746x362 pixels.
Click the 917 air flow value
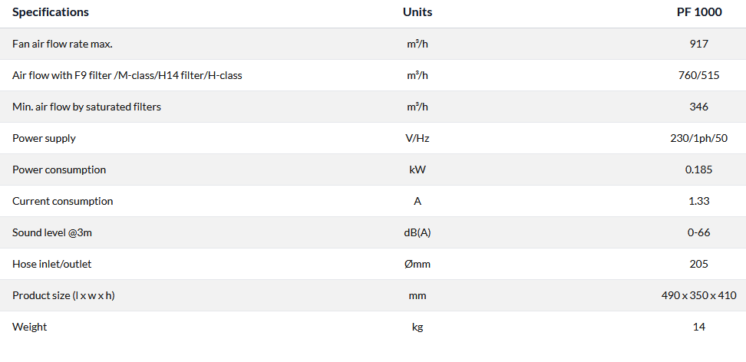pos(698,44)
